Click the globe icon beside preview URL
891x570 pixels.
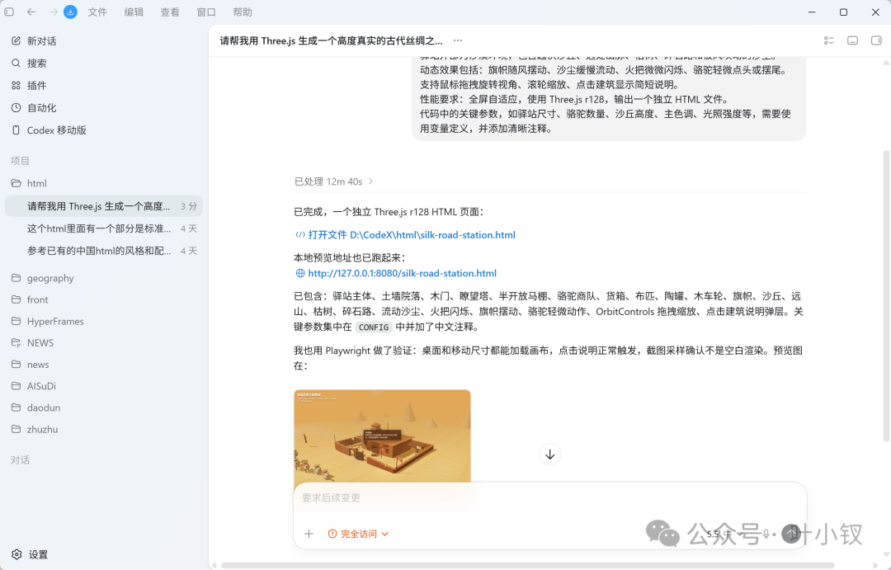point(300,273)
